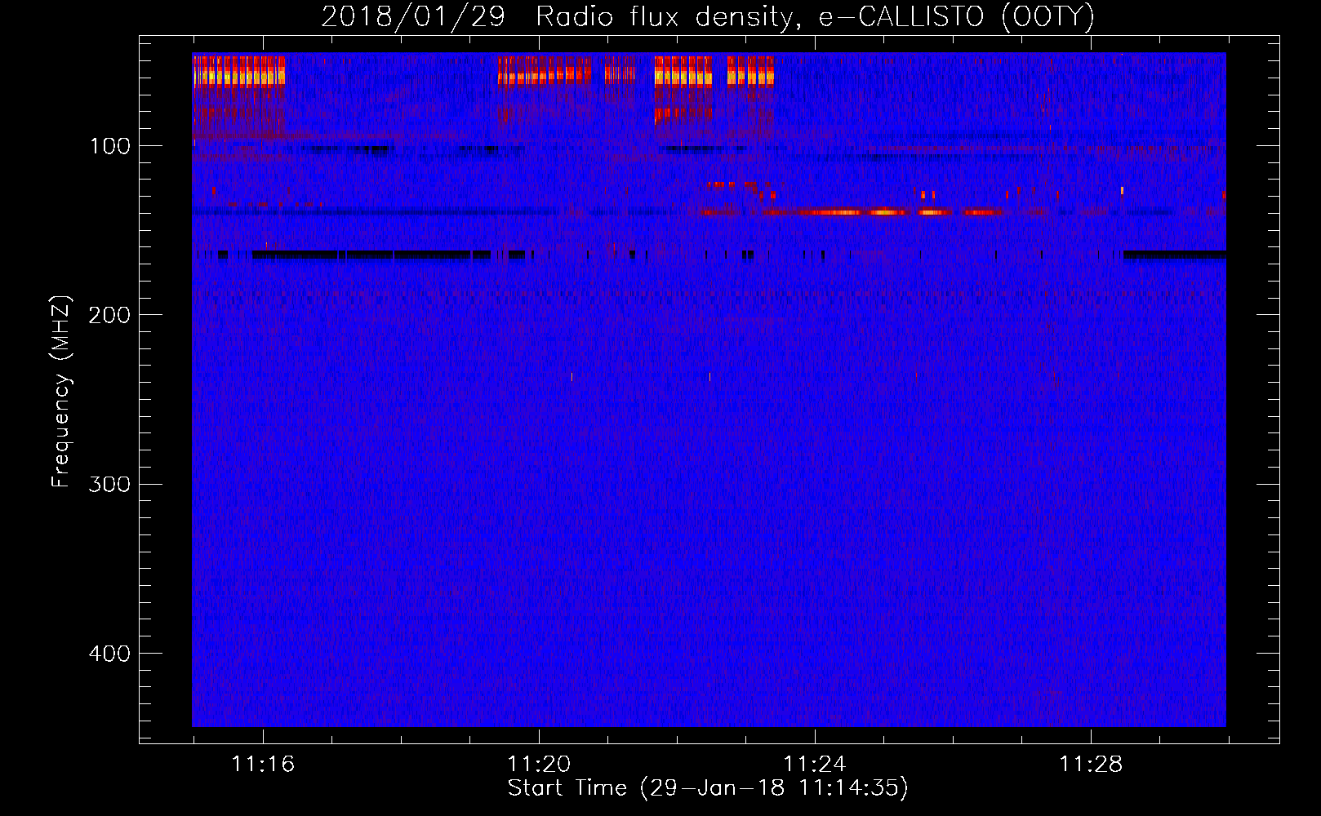Click the plot title '2018/01/29 Radio flux density, e-CALLISTO (OOTY)'
This screenshot has height=816, width=1321.
coord(708,16)
